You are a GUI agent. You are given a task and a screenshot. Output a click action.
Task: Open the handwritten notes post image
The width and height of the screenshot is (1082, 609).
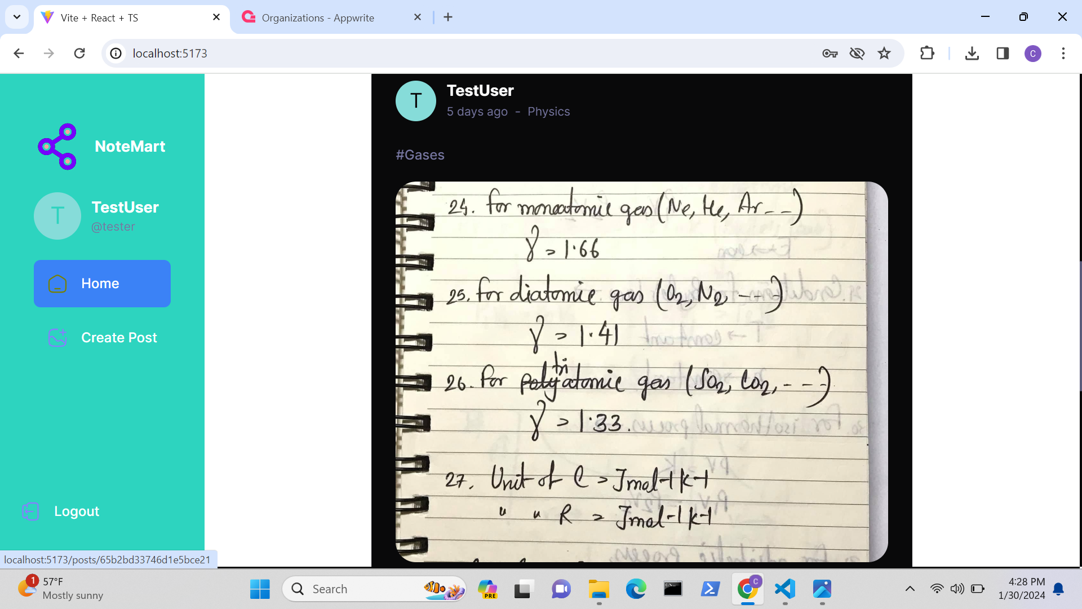click(641, 371)
